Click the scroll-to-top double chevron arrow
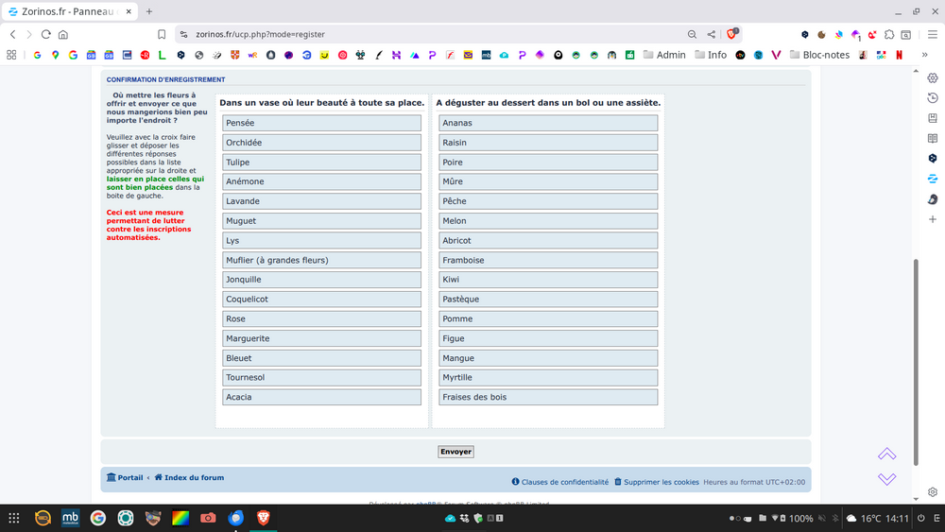 coord(886,455)
